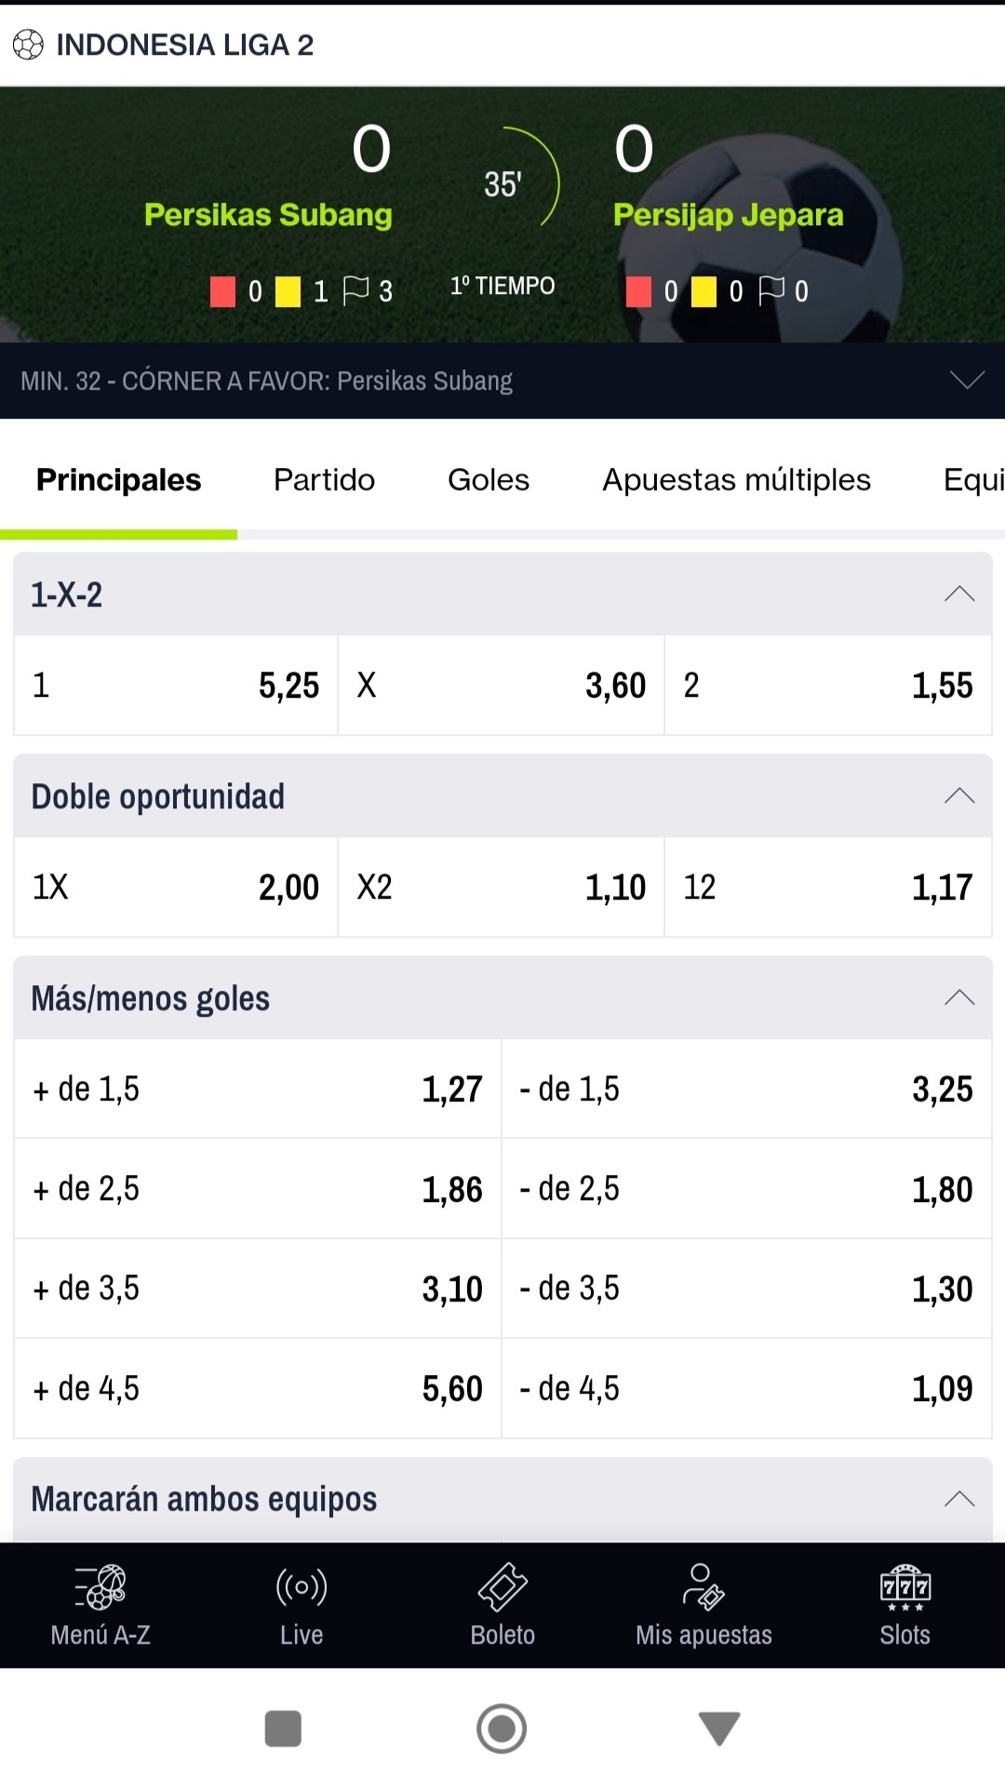1005x1789 pixels.
Task: Switch to the Partido tab
Action: tap(324, 480)
